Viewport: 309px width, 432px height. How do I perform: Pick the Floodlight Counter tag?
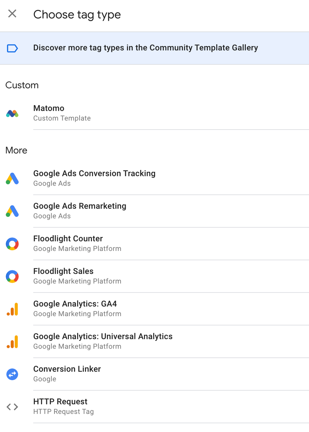[68, 243]
